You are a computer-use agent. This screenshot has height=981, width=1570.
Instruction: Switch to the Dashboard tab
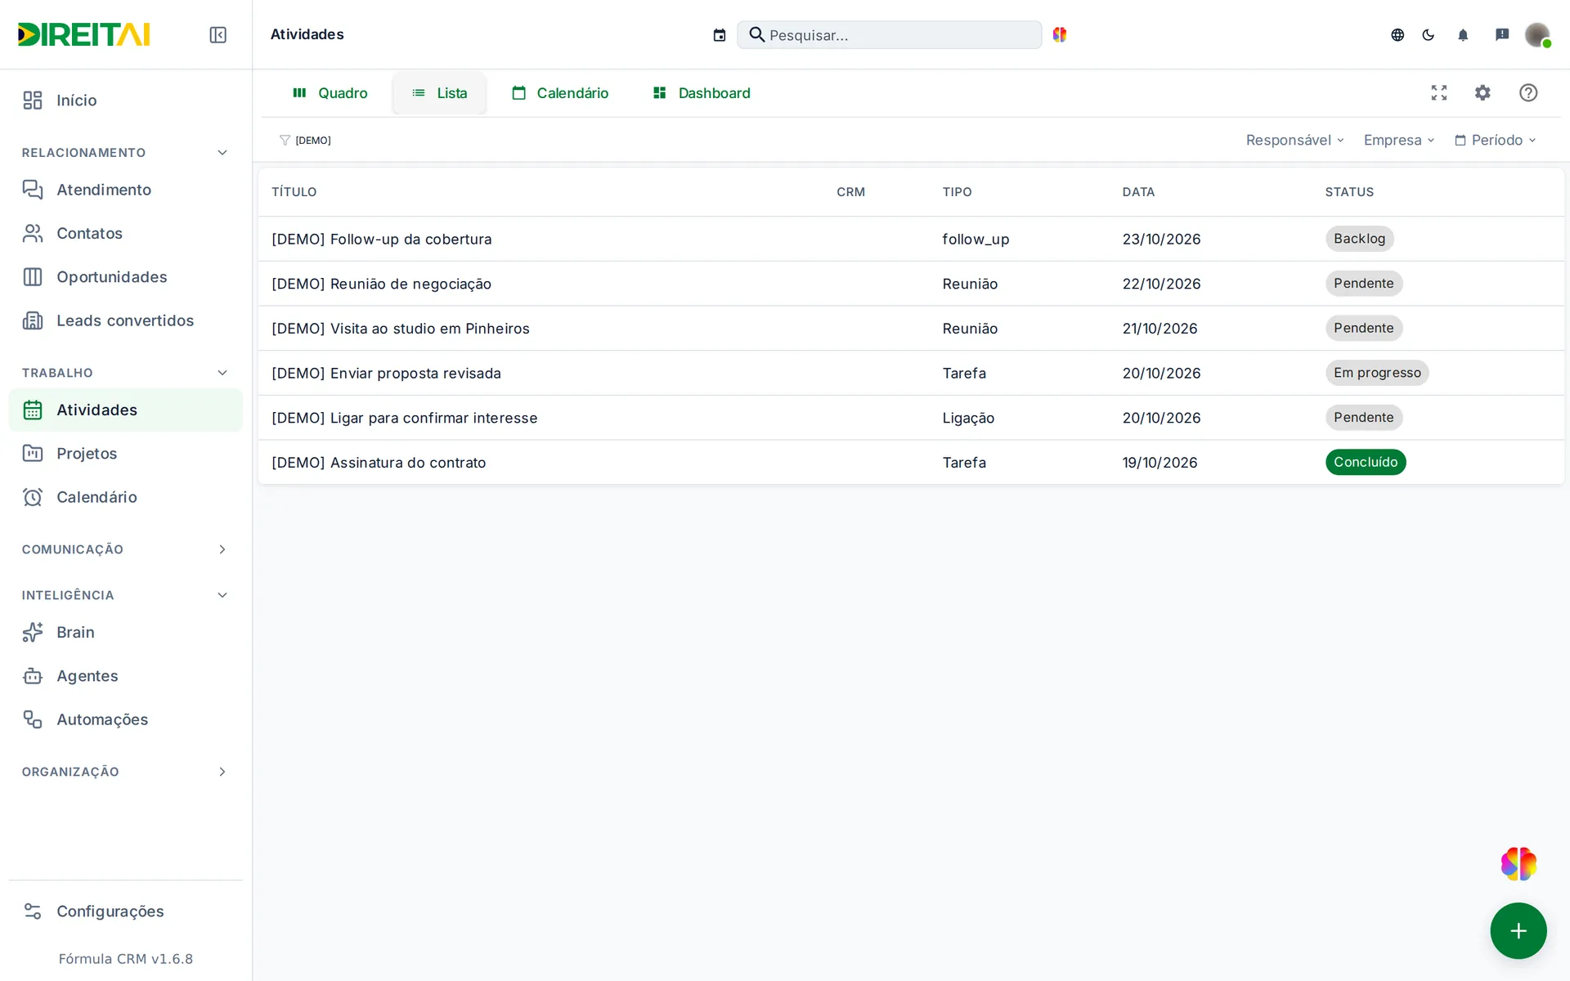[x=702, y=93]
